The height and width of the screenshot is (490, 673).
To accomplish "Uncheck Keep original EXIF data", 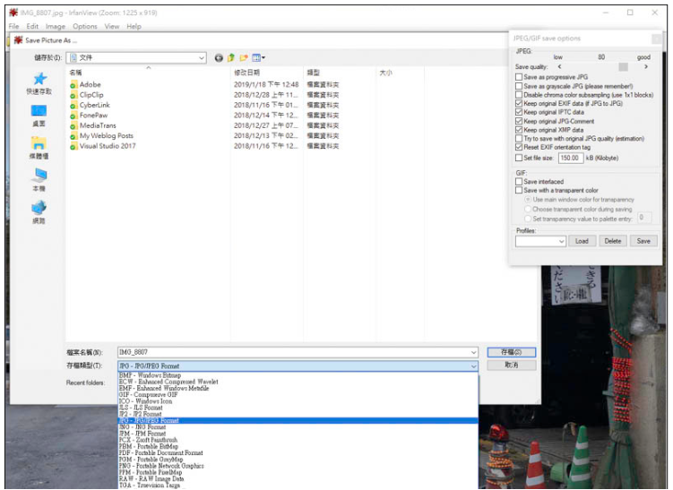I will pos(519,103).
